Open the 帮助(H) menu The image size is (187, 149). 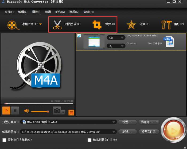click(89, 12)
